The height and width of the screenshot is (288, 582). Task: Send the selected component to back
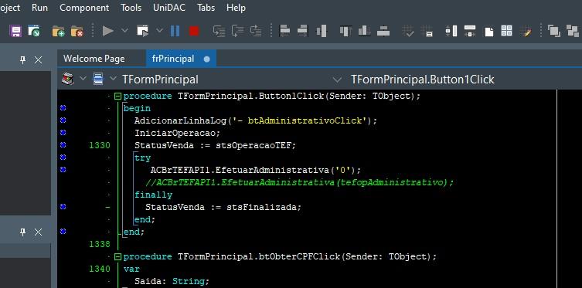[x=573, y=31]
